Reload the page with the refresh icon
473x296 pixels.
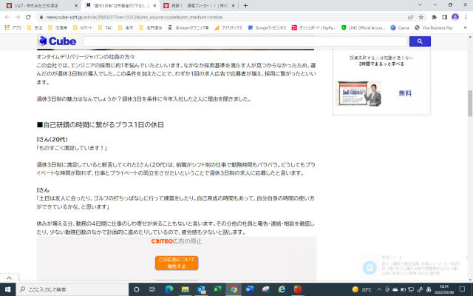pyautogui.click(x=28, y=17)
